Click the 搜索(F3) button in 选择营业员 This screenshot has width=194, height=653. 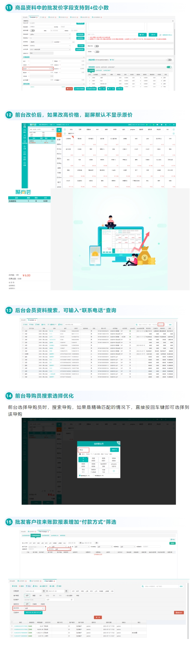point(115,450)
